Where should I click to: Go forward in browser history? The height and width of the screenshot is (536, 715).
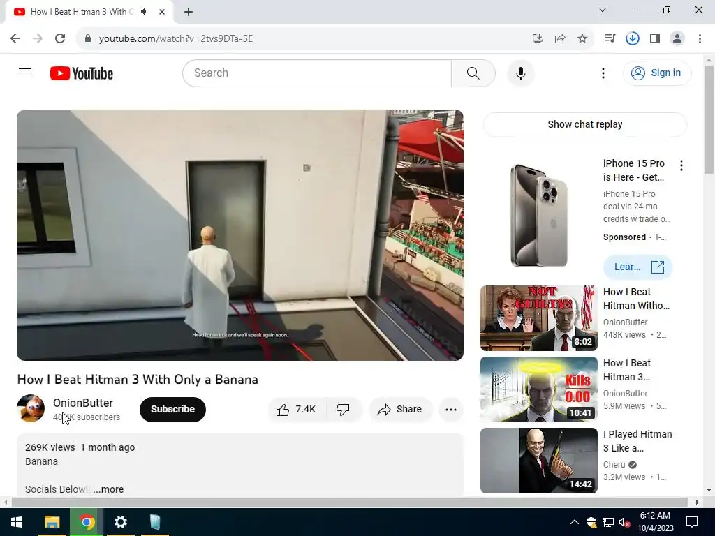pyautogui.click(x=38, y=38)
